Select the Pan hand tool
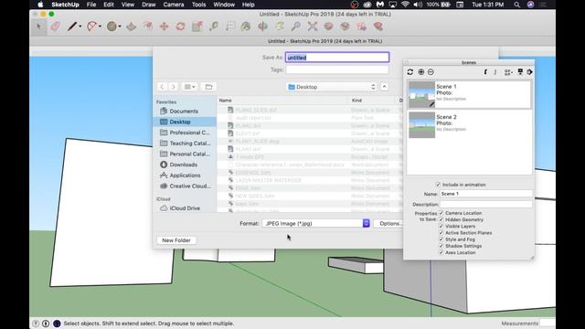 point(280,27)
